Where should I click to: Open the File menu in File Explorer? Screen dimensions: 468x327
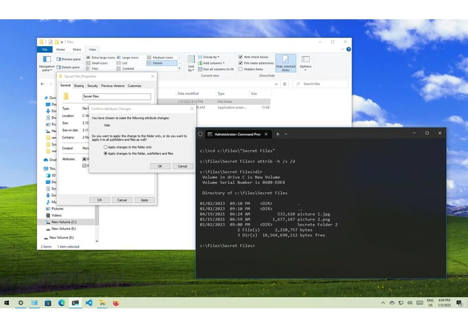pos(45,50)
